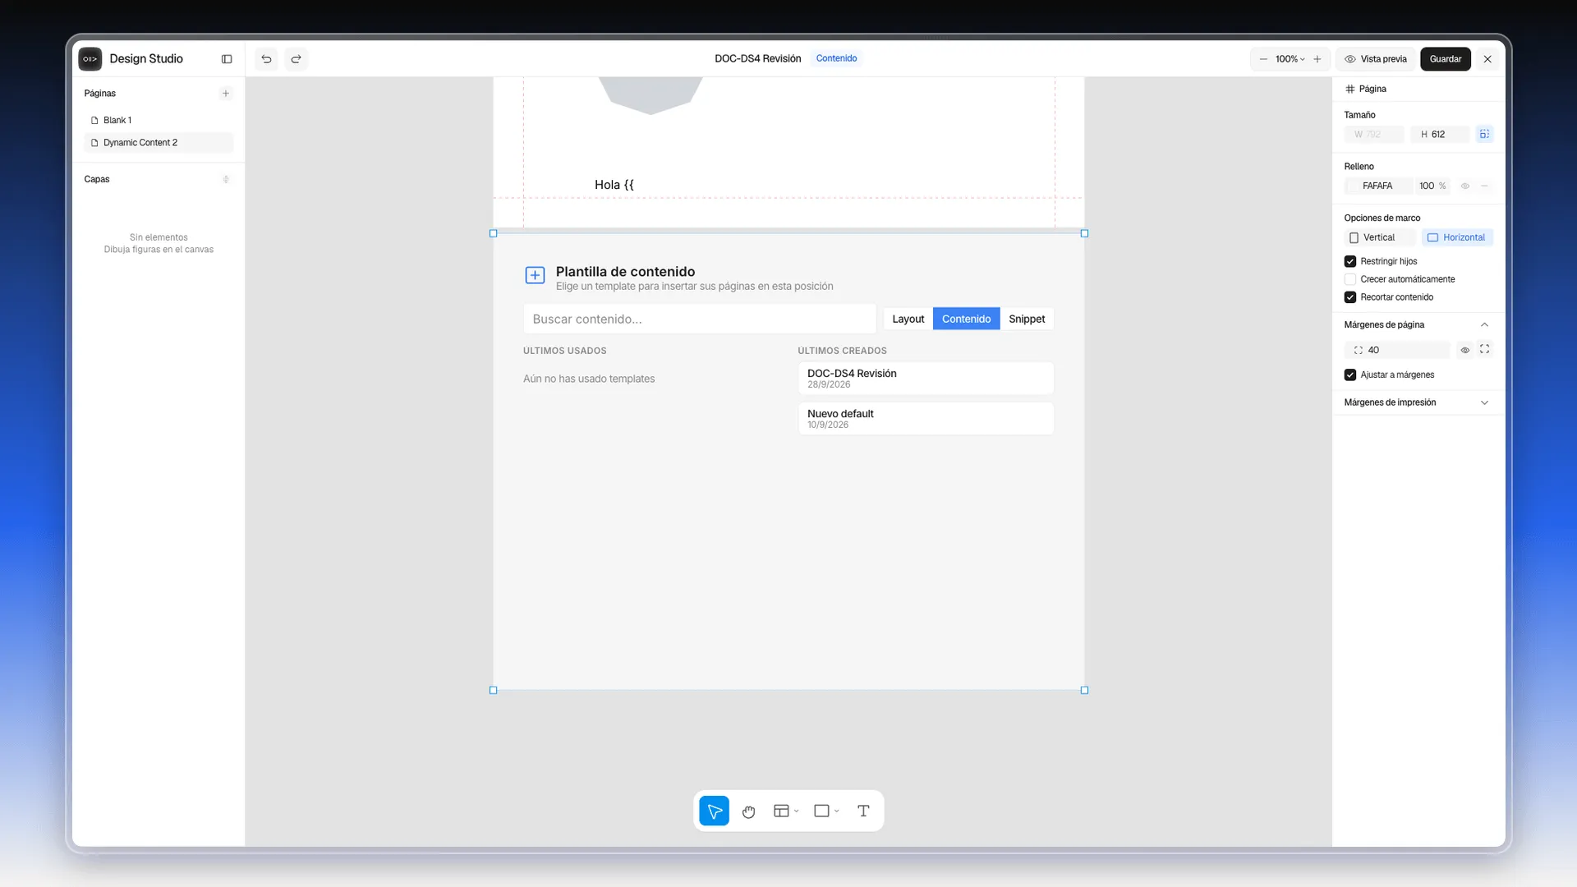
Task: Collapse Márgenes de página section
Action: [1484, 325]
